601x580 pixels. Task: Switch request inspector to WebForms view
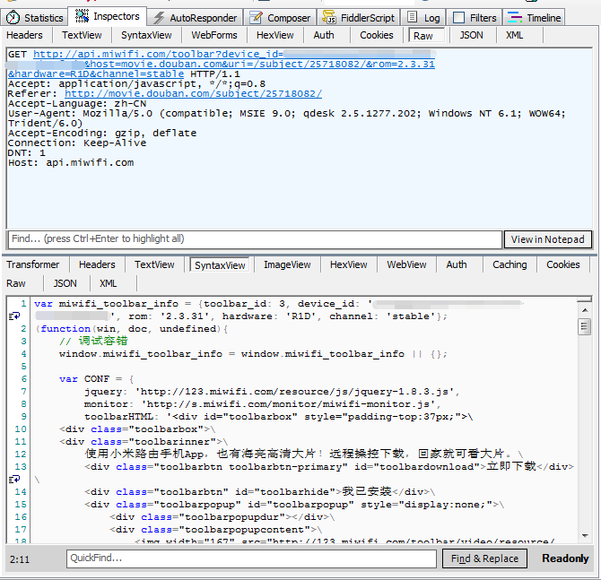tap(214, 35)
